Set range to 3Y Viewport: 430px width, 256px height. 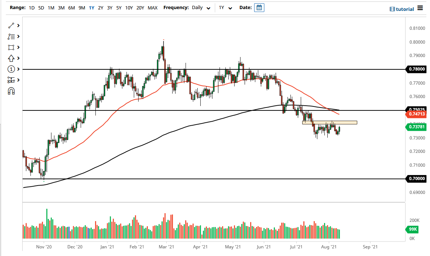tap(110, 8)
